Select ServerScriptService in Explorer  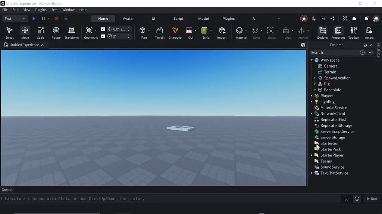point(337,132)
